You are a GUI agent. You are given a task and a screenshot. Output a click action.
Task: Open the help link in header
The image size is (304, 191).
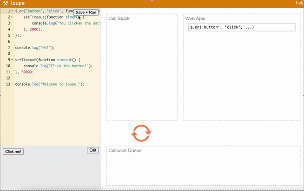tap(300, 3)
